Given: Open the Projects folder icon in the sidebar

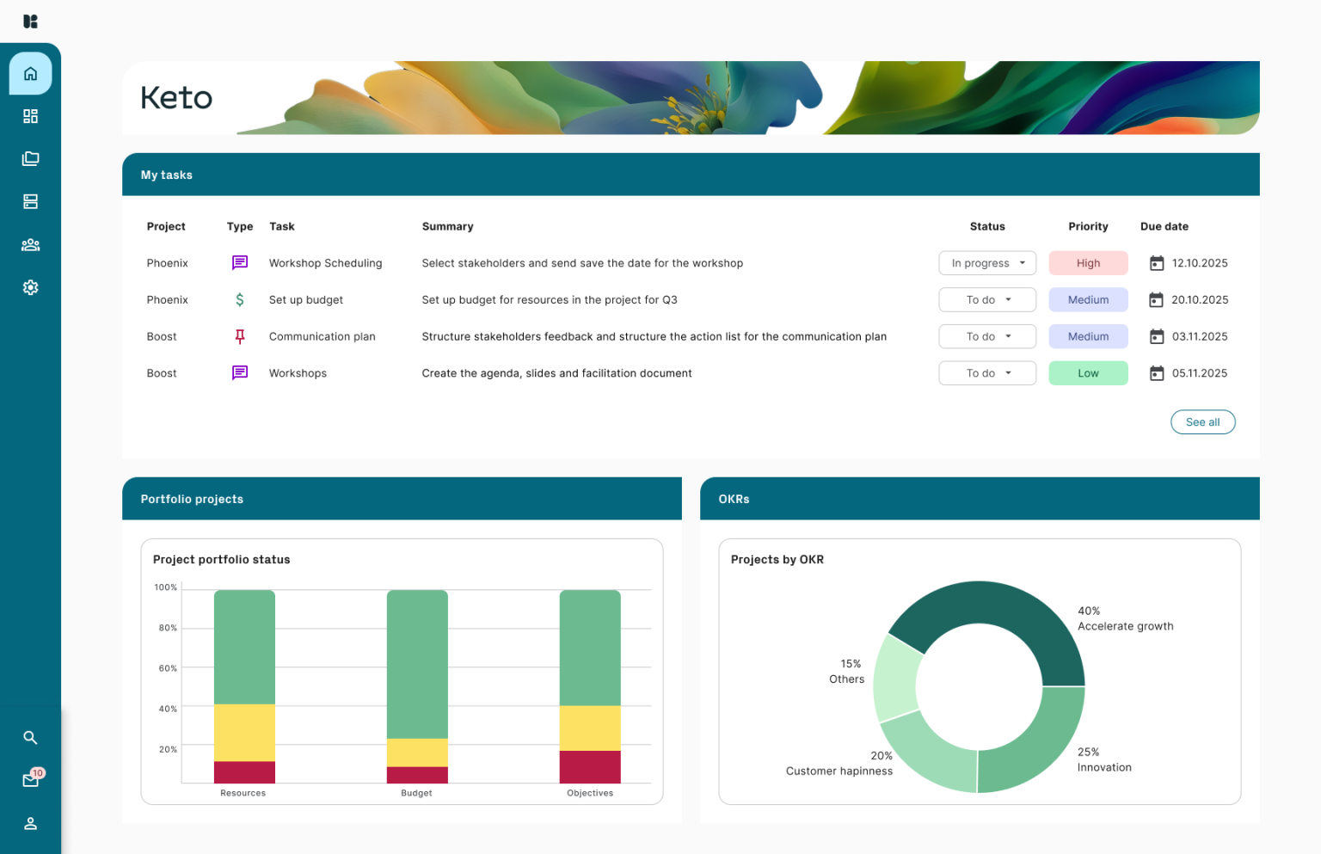Looking at the screenshot, I should [x=30, y=158].
